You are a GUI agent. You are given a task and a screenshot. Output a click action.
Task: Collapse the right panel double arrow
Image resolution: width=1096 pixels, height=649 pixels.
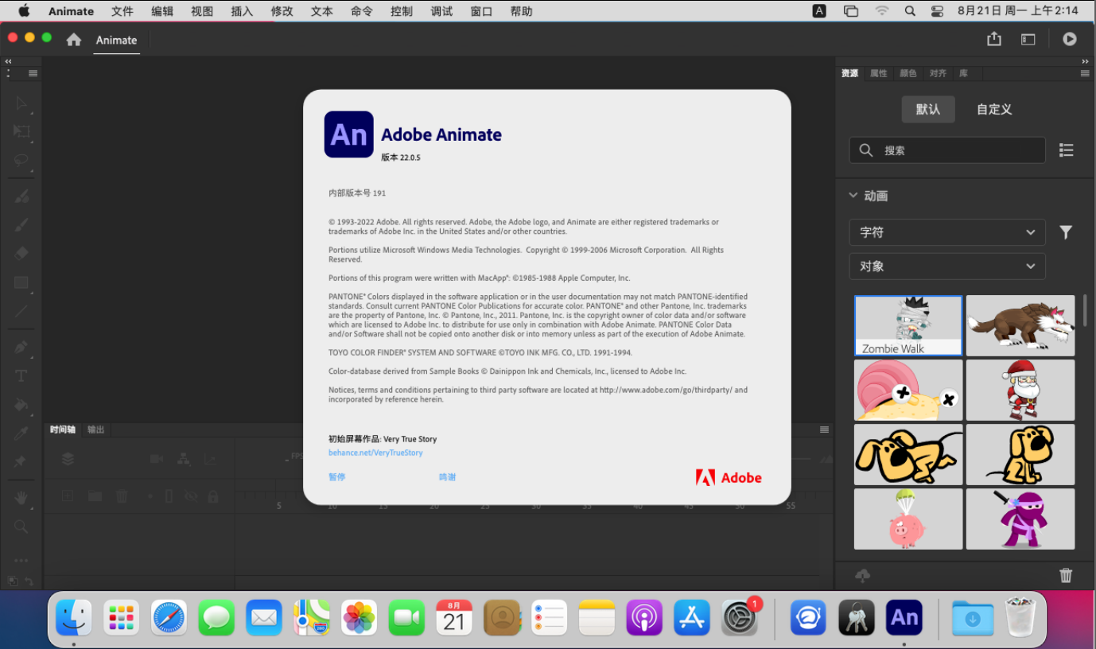1085,61
